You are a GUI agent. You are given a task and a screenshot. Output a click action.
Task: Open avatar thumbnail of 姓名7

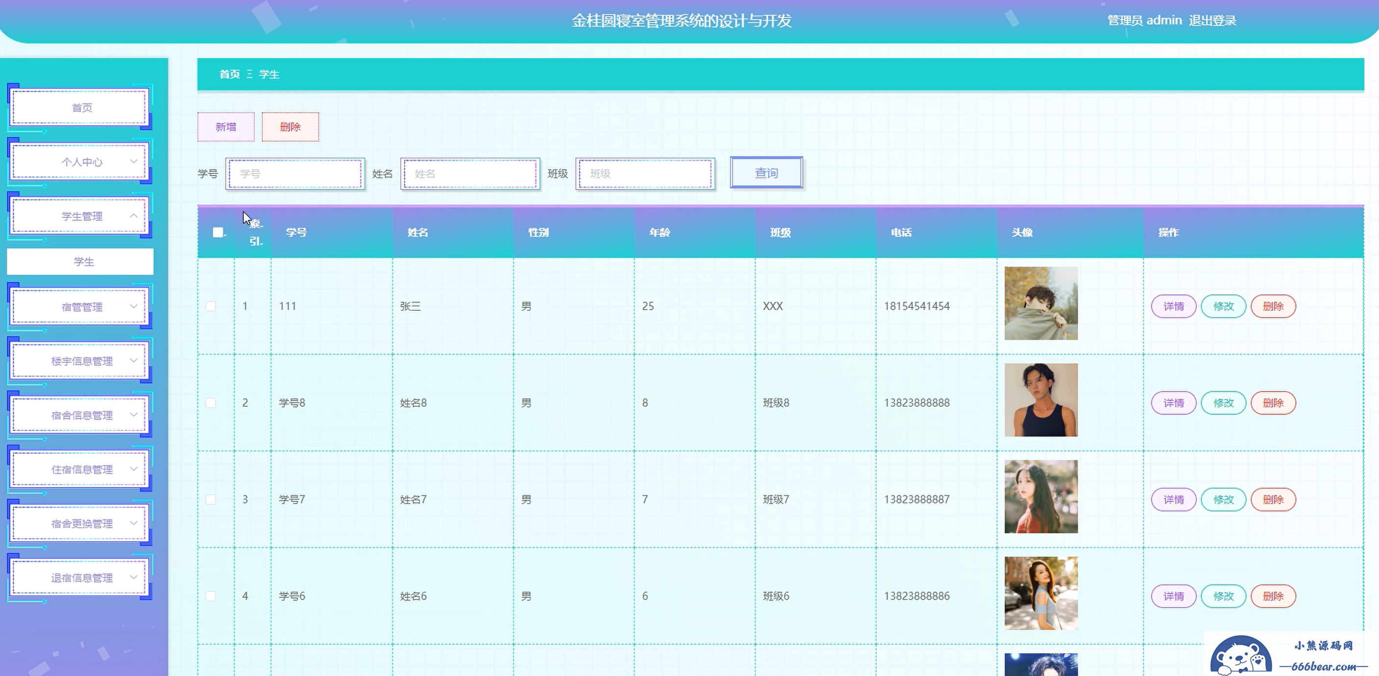(1040, 496)
